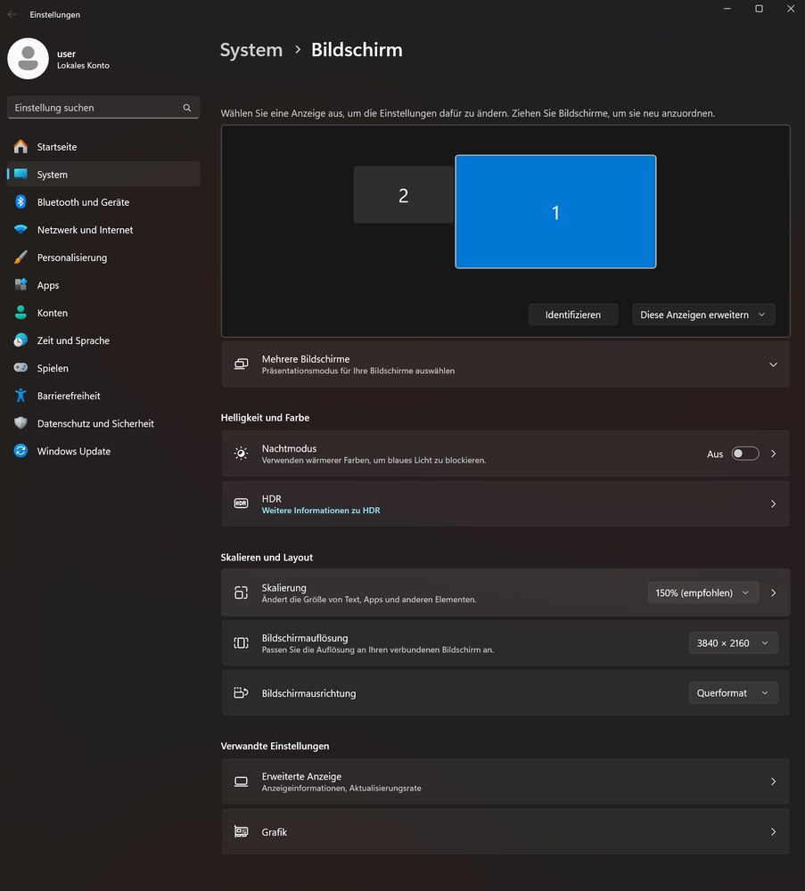Select display 2 in the arrangement

(x=403, y=195)
